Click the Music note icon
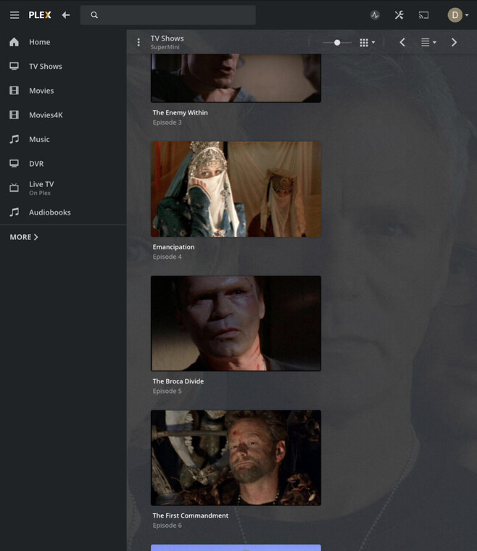477x551 pixels. tap(14, 139)
